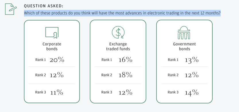
Task: Click Corporate bonds Rank 1 value 20%
Action: [x=57, y=60]
